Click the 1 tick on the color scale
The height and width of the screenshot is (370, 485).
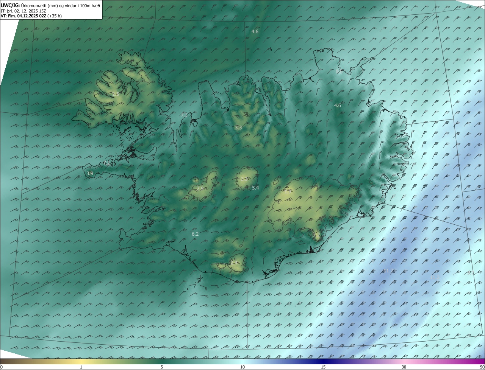click(81, 367)
